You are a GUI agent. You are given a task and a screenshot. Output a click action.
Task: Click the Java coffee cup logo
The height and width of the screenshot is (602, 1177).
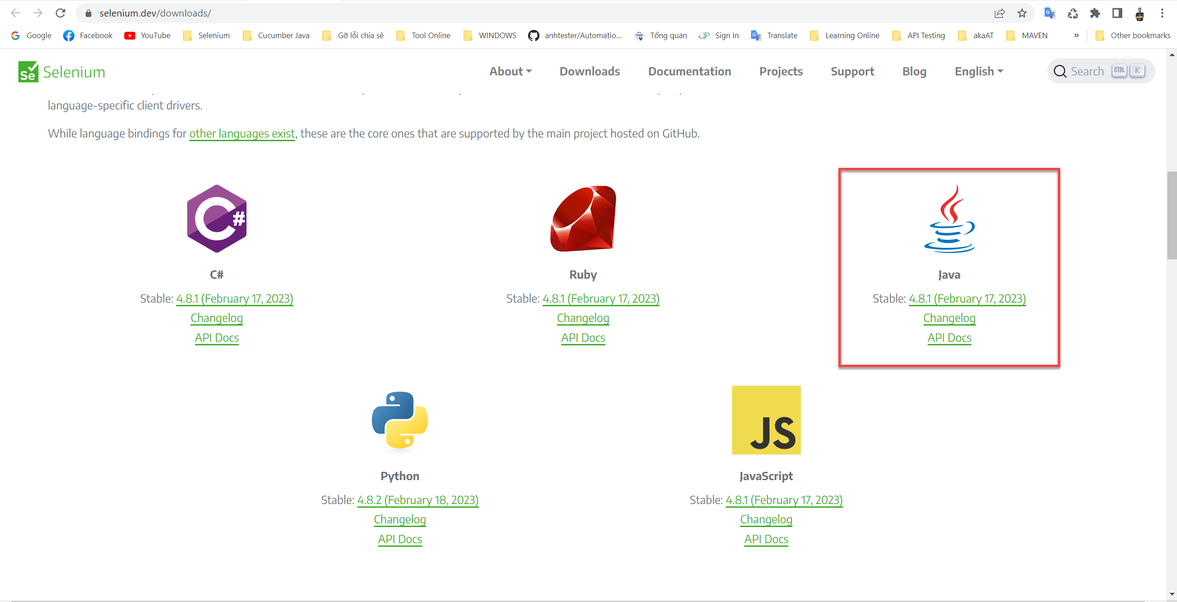(949, 218)
